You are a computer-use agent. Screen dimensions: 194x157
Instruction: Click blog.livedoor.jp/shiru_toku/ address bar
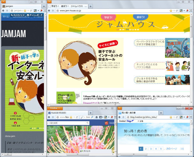[152, 117]
